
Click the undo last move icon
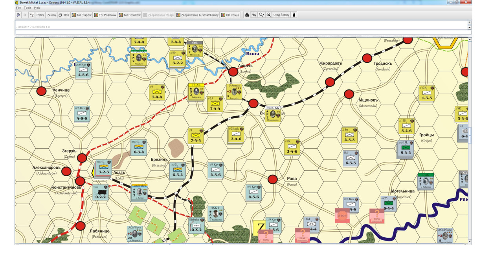click(18, 15)
